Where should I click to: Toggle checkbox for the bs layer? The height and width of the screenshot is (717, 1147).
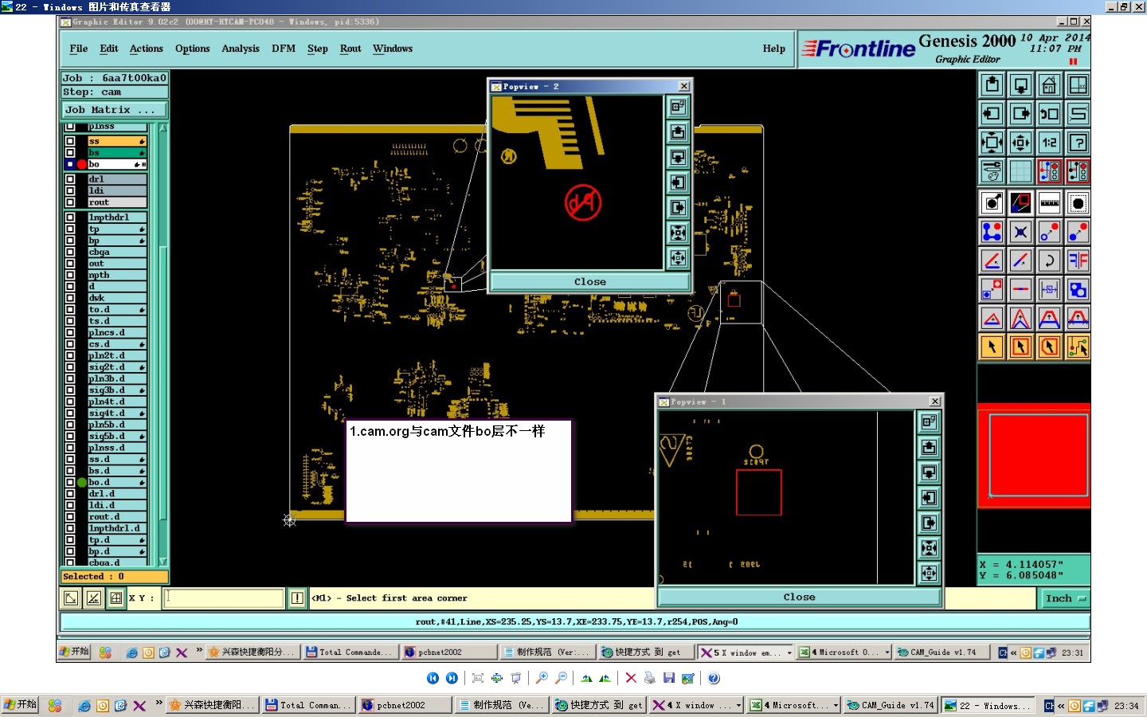pyautogui.click(x=70, y=152)
